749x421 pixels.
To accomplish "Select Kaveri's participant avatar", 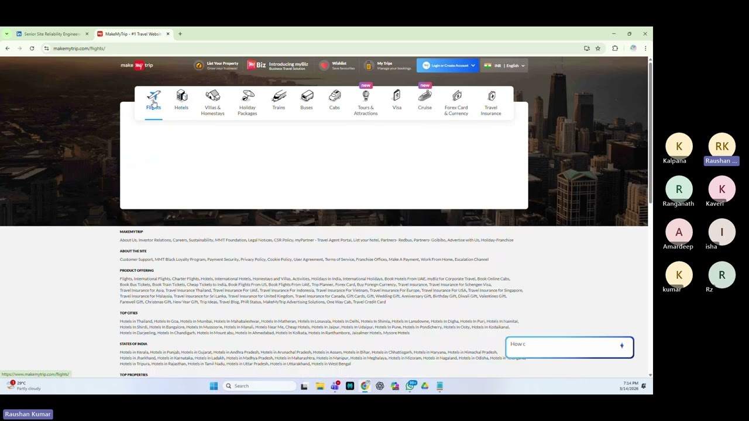I will pyautogui.click(x=721, y=189).
